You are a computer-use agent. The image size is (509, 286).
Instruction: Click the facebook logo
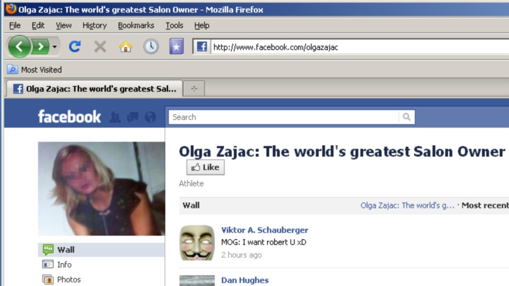click(70, 117)
